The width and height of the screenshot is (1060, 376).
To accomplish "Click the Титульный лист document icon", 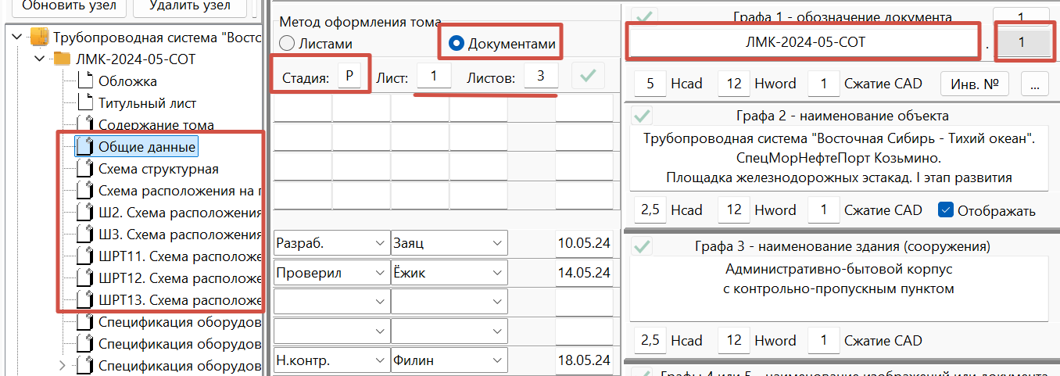I will coord(84,102).
